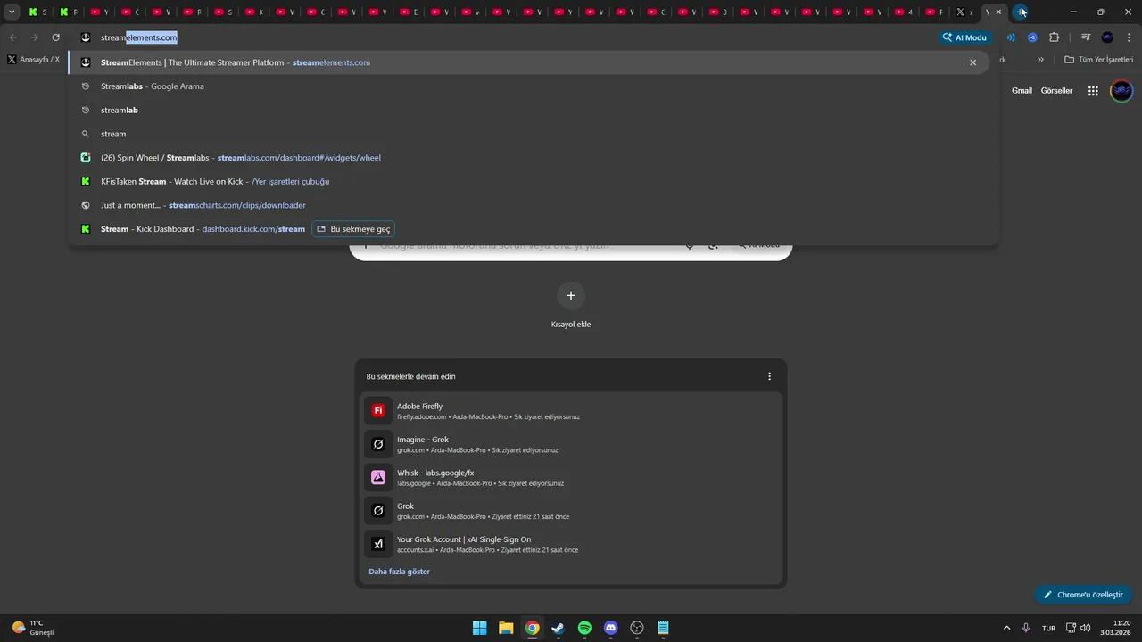Open Anasayfa / X bookmark

coord(34,60)
